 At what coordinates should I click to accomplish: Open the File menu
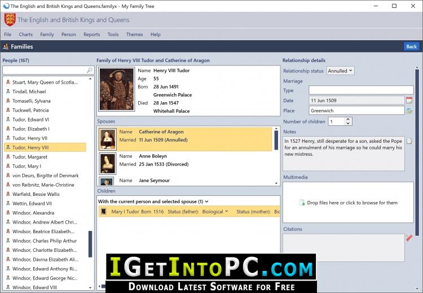click(x=7, y=34)
